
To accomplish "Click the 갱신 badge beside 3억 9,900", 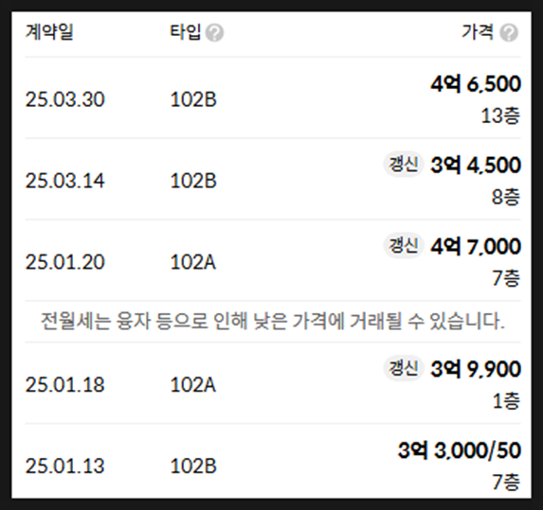I will pyautogui.click(x=404, y=368).
